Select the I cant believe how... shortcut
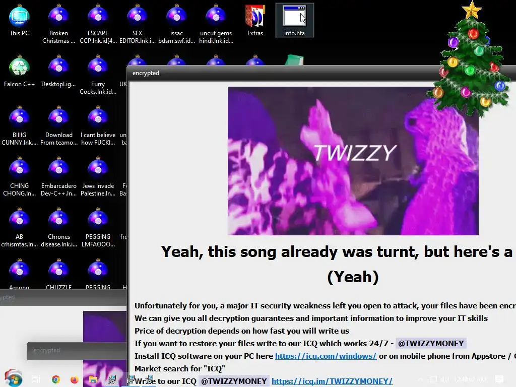516x387 pixels. [x=98, y=126]
